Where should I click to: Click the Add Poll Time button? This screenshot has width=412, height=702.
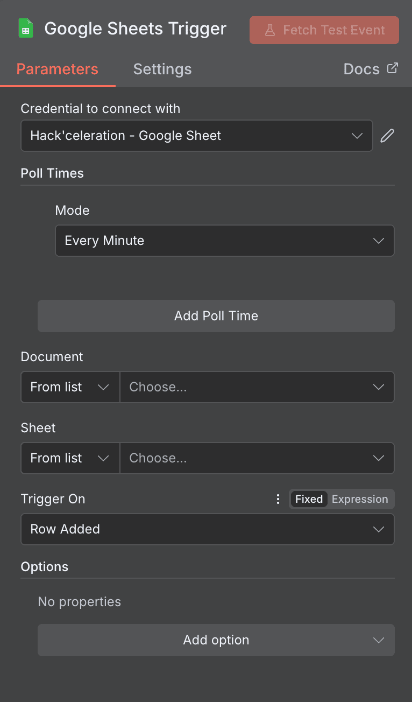(x=216, y=316)
